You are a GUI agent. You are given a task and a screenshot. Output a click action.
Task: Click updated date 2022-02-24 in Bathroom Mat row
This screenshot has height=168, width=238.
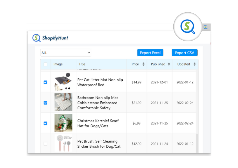click(185, 103)
